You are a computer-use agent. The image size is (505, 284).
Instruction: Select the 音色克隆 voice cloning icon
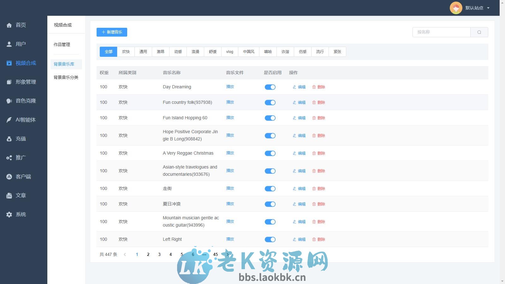(x=9, y=101)
